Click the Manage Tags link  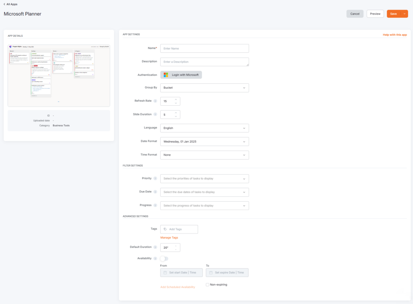click(169, 237)
